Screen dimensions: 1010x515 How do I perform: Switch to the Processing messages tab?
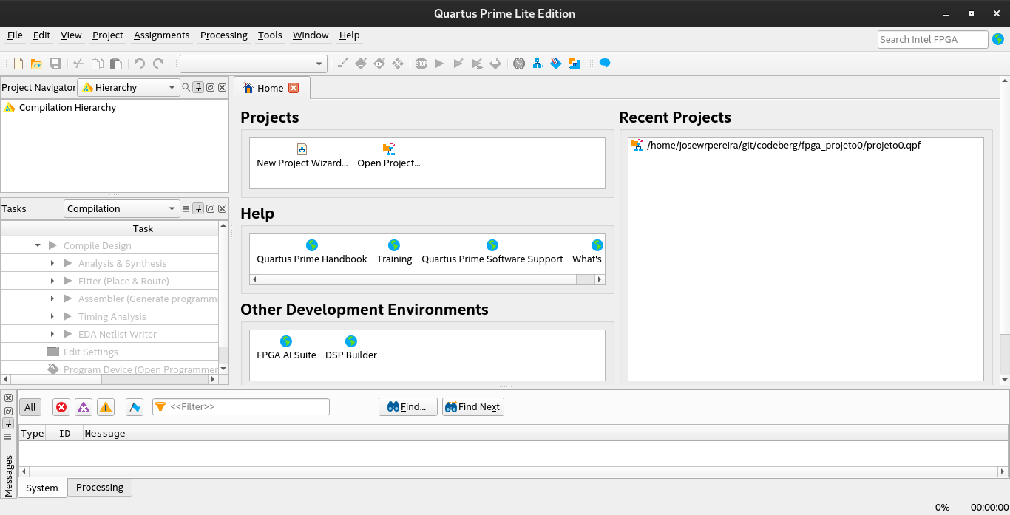pos(100,488)
